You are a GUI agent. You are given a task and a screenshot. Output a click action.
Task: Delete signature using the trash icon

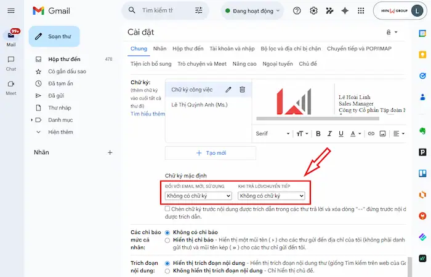[x=242, y=90]
